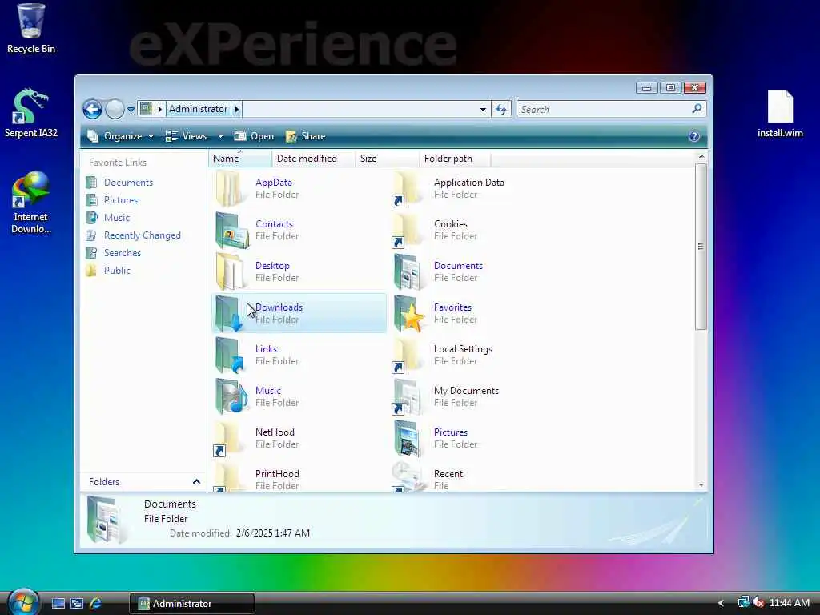
Task: Sort by the Size column header
Action: (x=387, y=158)
